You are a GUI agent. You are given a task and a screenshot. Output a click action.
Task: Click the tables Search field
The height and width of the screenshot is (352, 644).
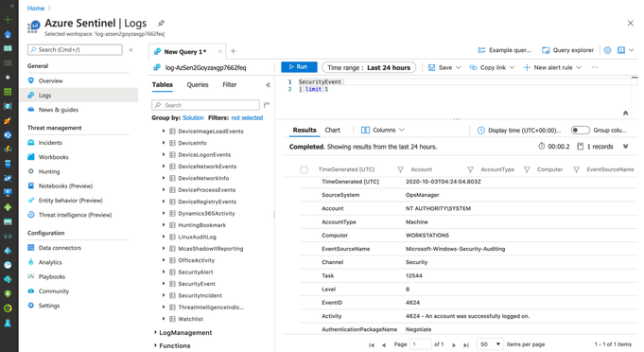[x=205, y=105]
